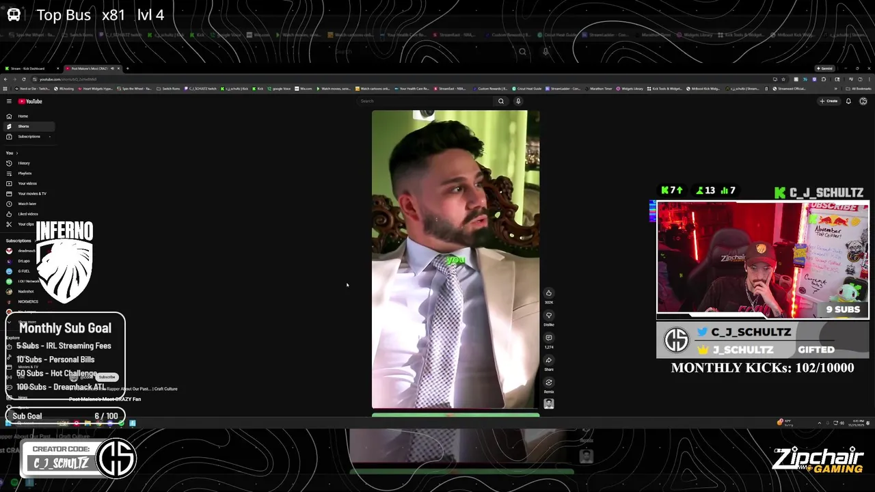875x492 pixels.
Task: Open a new browser tab
Action: click(x=127, y=68)
